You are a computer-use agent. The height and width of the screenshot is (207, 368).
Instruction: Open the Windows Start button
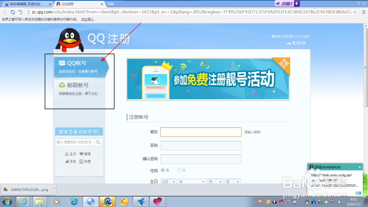coord(7,201)
